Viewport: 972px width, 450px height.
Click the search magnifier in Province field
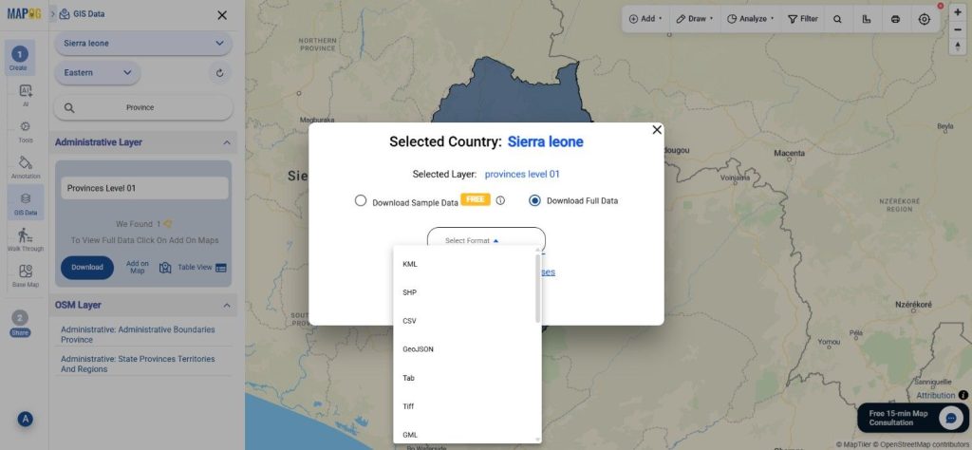69,108
